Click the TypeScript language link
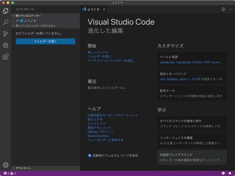Screen dimensions: 235x176 184,62
